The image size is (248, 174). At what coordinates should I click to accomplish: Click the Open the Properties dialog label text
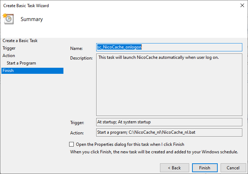130,144
